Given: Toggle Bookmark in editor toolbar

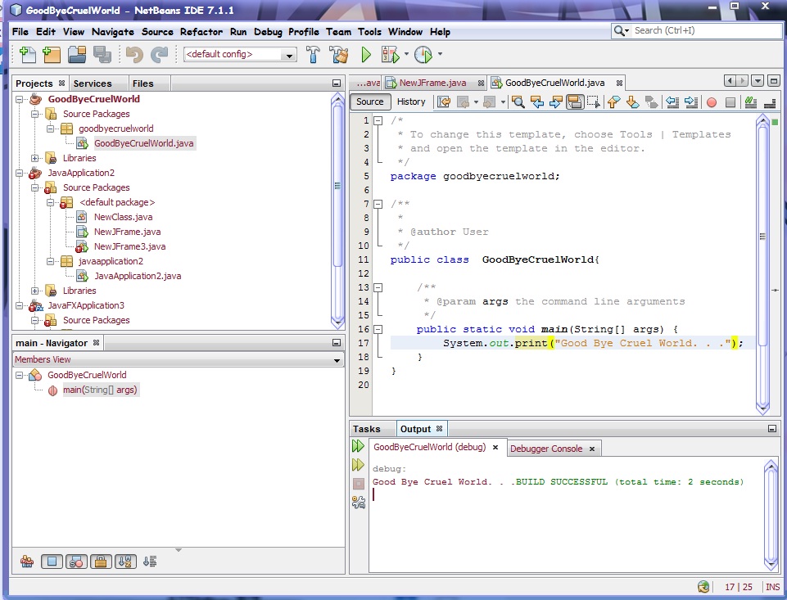Looking at the screenshot, I should click(652, 102).
